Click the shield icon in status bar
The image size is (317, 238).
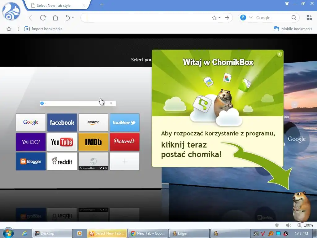[277, 225]
